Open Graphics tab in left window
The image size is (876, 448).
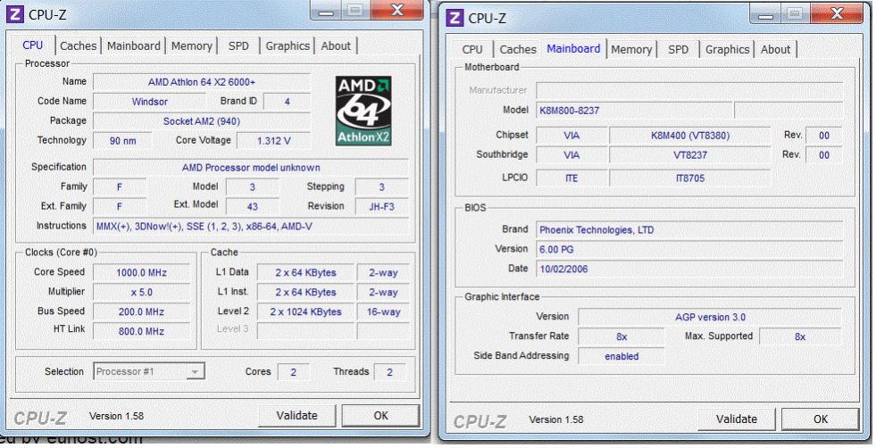288,46
